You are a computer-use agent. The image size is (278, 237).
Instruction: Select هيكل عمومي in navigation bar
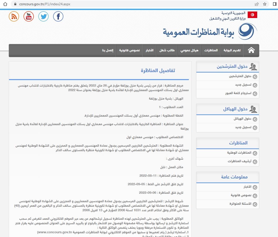[x=189, y=50]
